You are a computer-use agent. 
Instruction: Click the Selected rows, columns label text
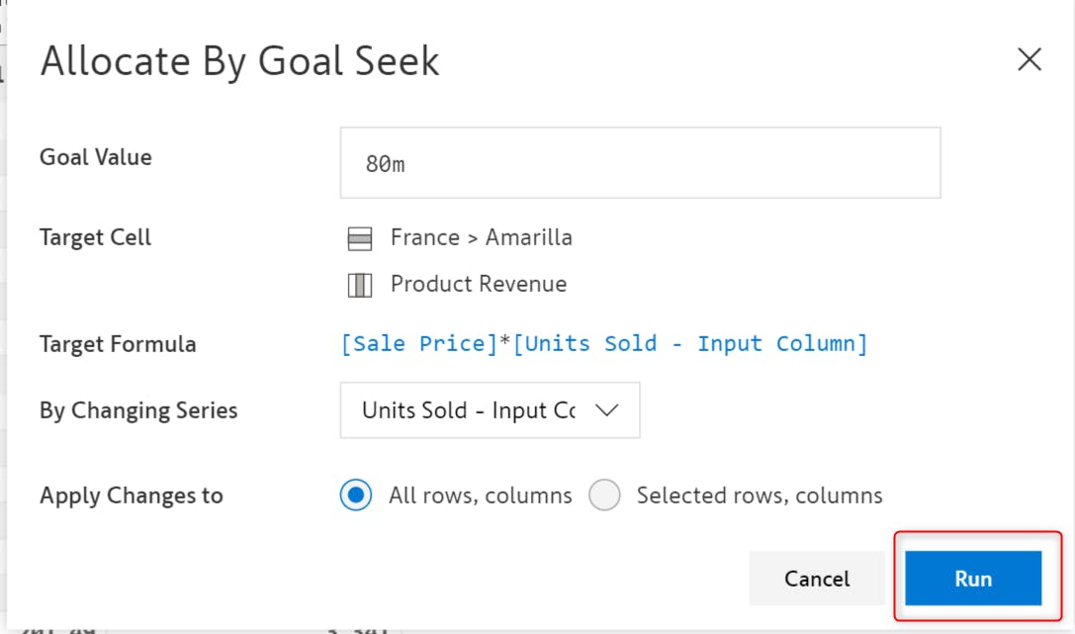pos(760,496)
